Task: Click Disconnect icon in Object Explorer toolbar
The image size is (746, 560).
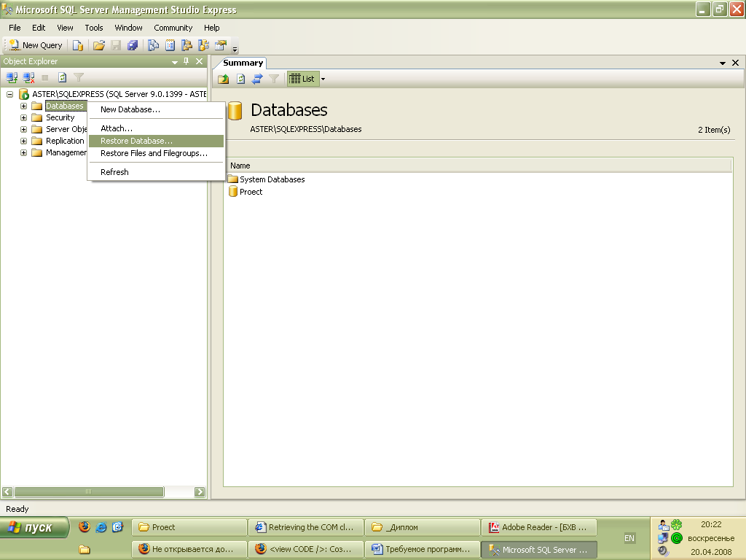Action: [28, 77]
